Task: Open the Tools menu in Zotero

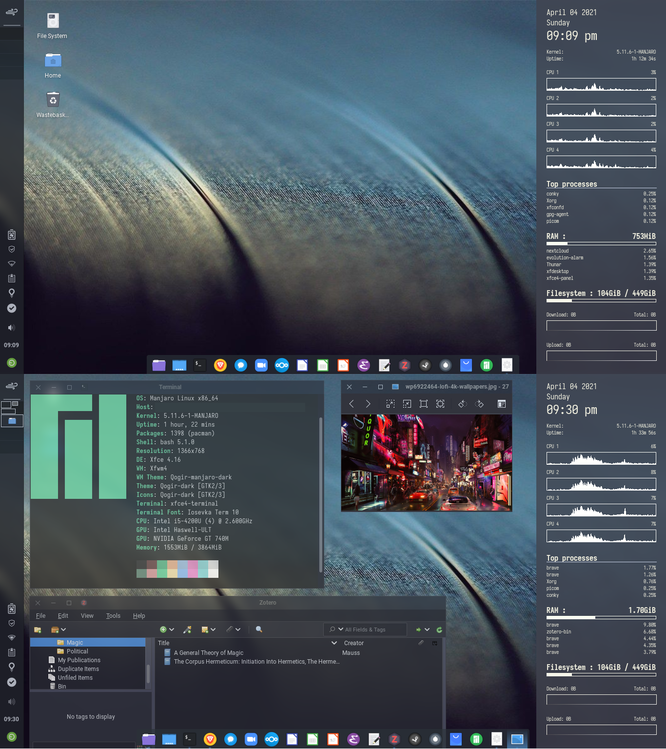Action: coord(113,615)
